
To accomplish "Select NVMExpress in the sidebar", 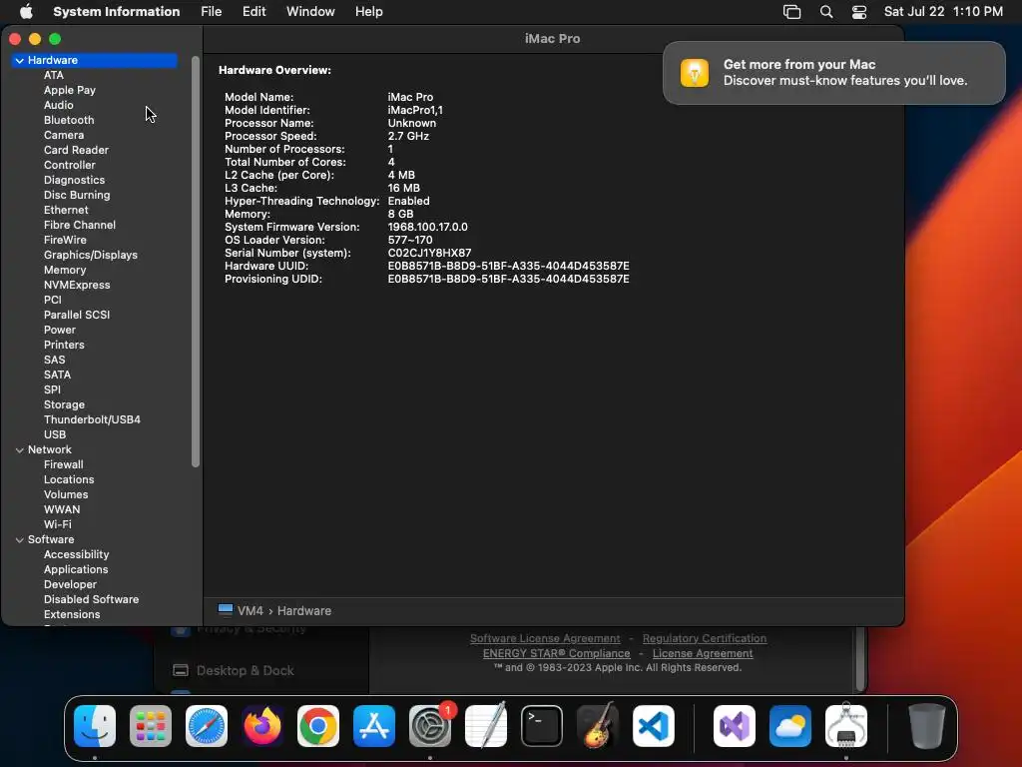I will pyautogui.click(x=77, y=285).
